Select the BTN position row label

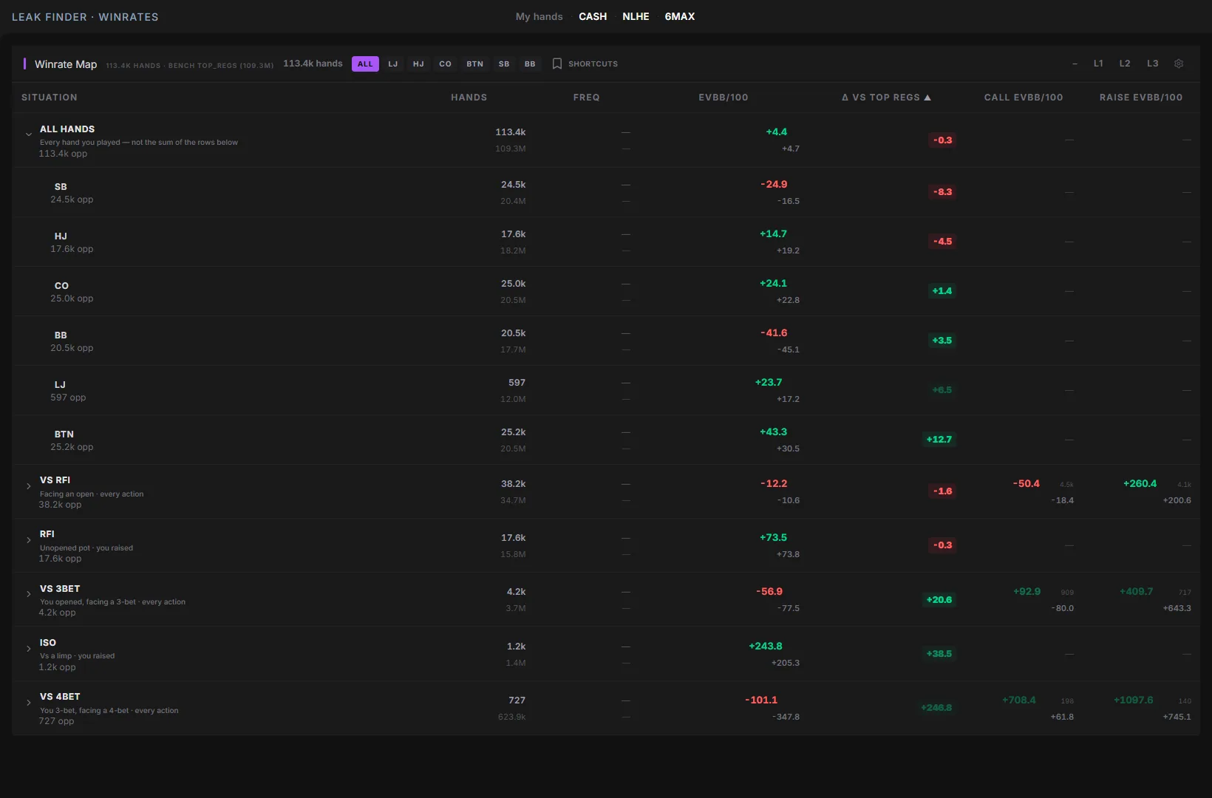(x=64, y=434)
